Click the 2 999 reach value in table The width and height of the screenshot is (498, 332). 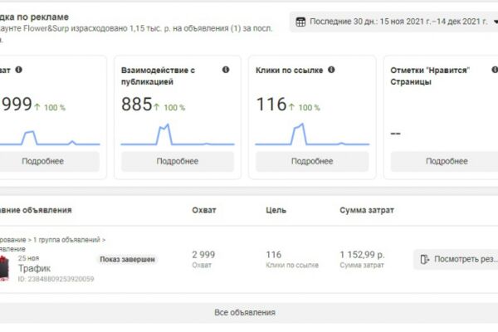pos(203,255)
